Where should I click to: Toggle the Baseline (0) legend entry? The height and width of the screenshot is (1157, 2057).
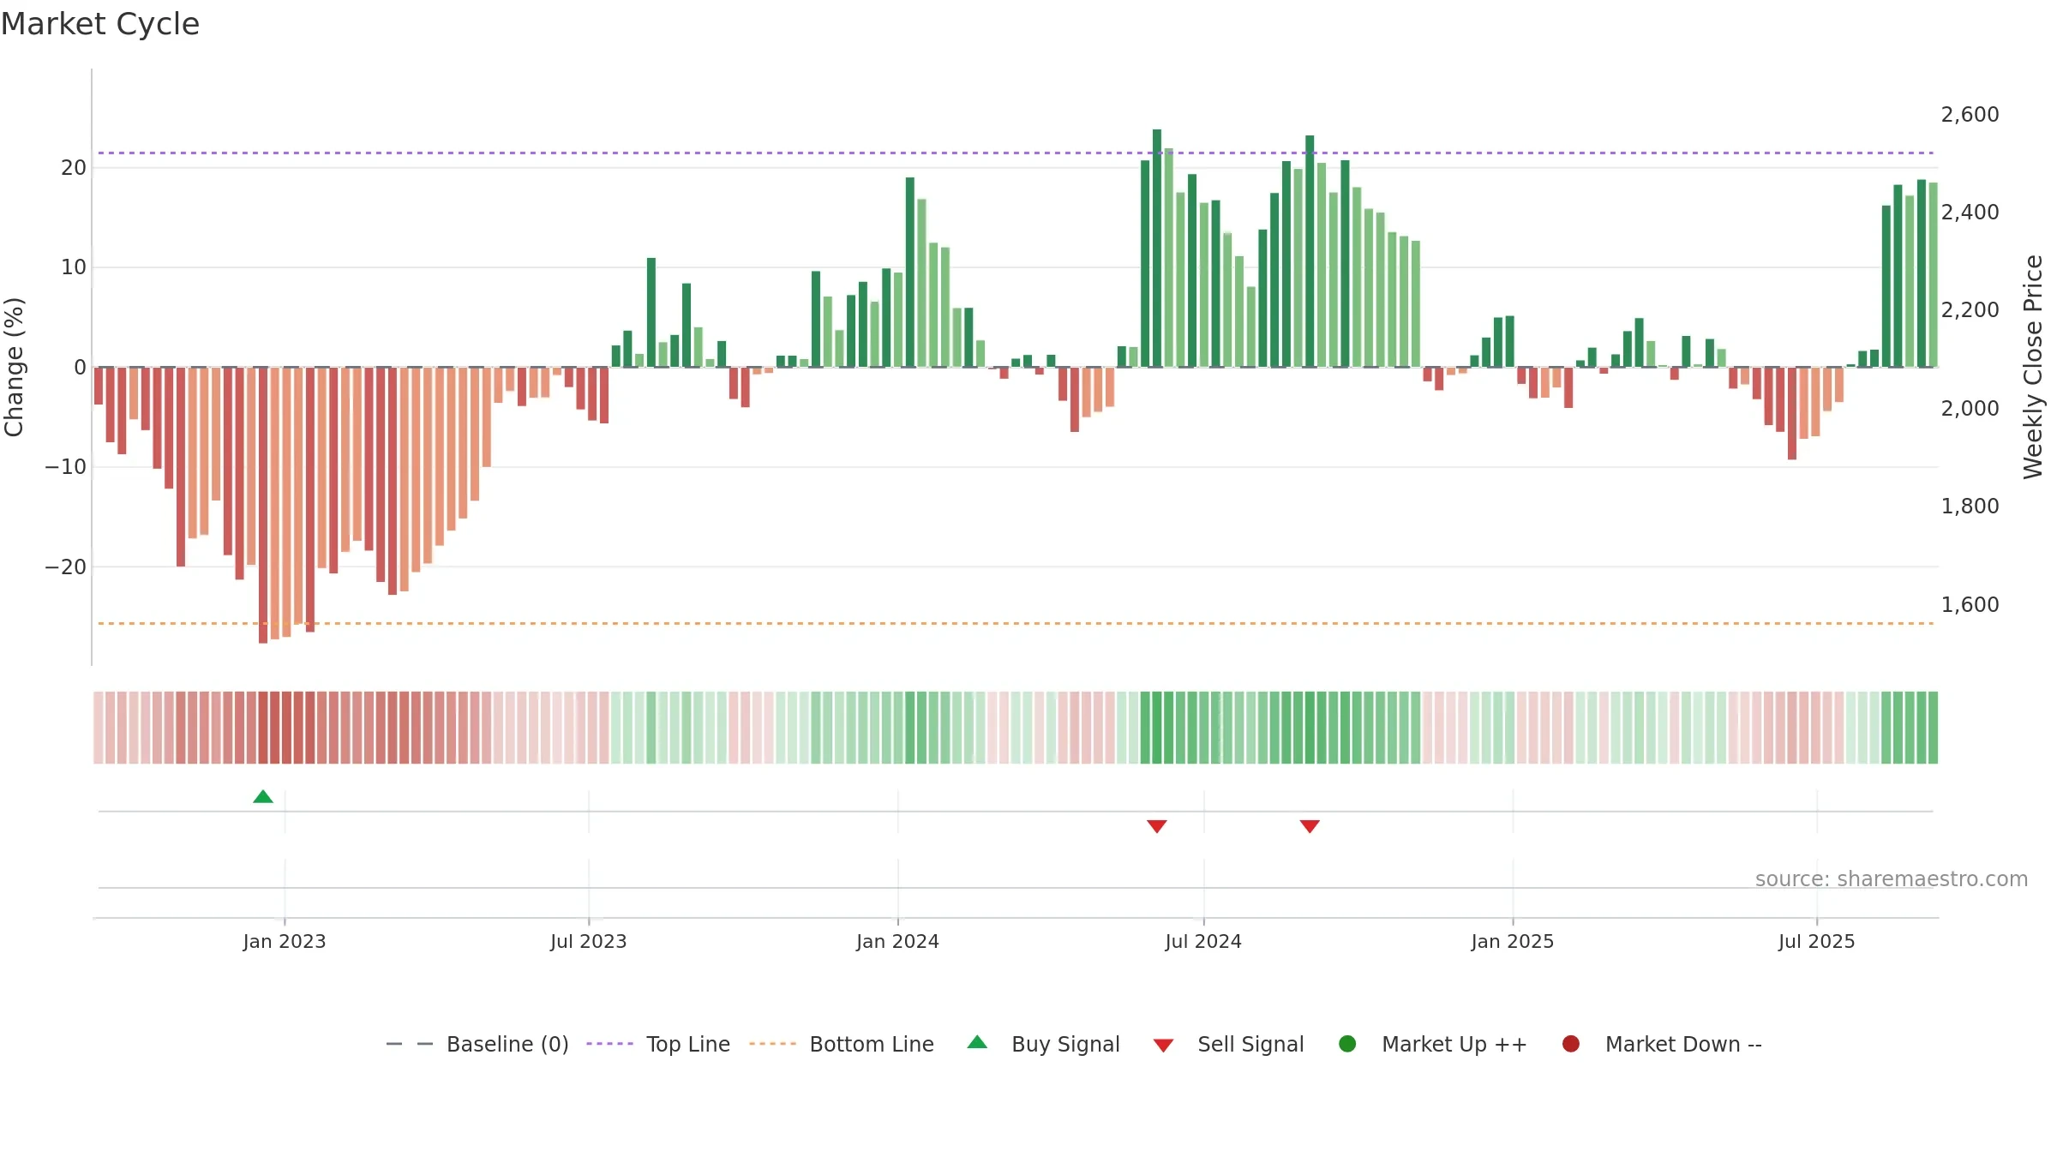point(477,1045)
